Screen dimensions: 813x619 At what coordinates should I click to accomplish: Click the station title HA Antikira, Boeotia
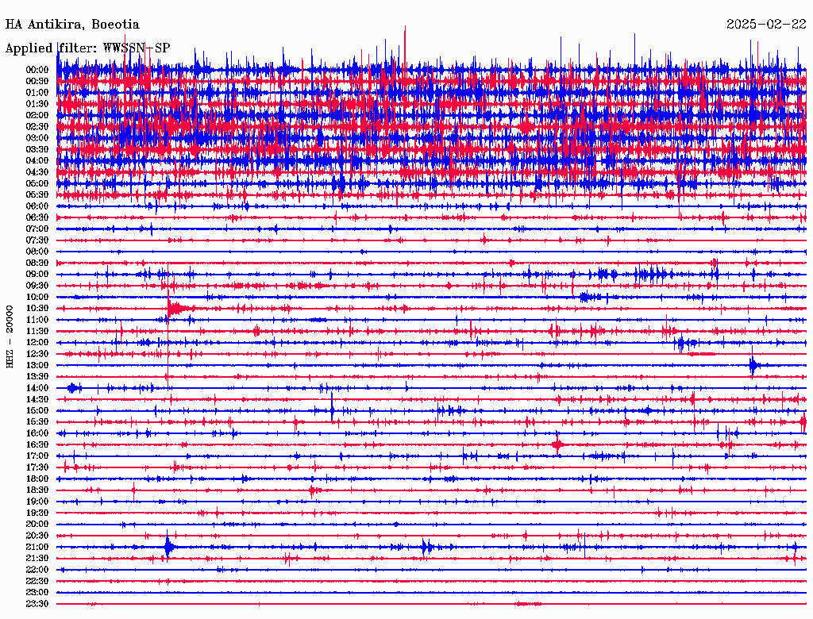72,25
